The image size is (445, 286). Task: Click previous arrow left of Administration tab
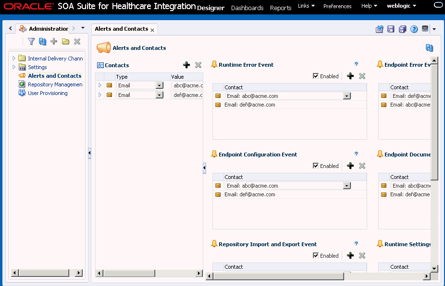click(x=11, y=28)
